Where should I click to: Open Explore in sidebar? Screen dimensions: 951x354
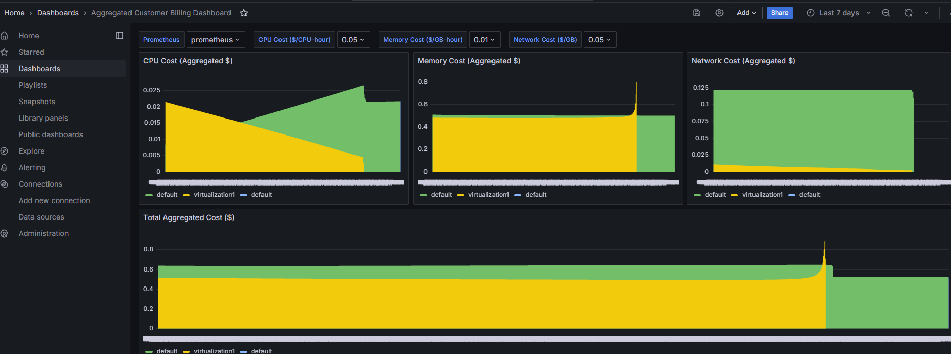[x=31, y=151]
